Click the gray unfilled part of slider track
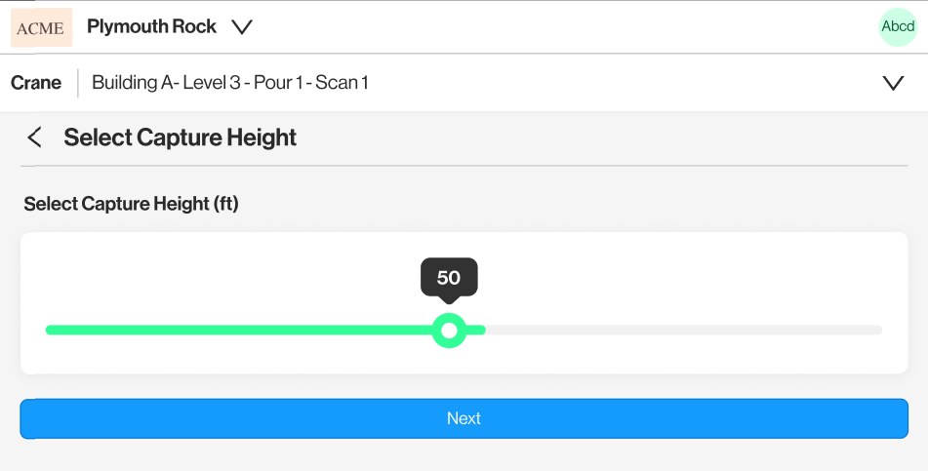This screenshot has height=471, width=928. [x=683, y=331]
